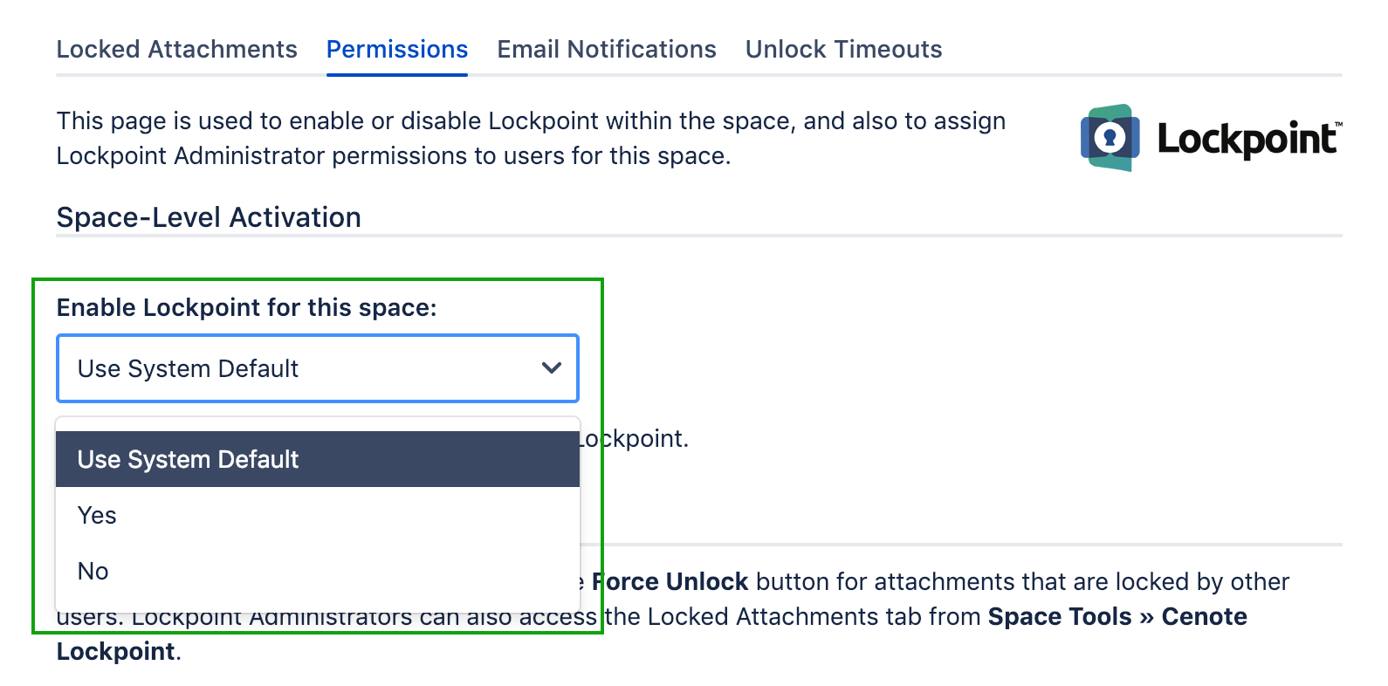Click the bold Space Tools text
The image size is (1388, 686).
pyautogui.click(x=1059, y=617)
